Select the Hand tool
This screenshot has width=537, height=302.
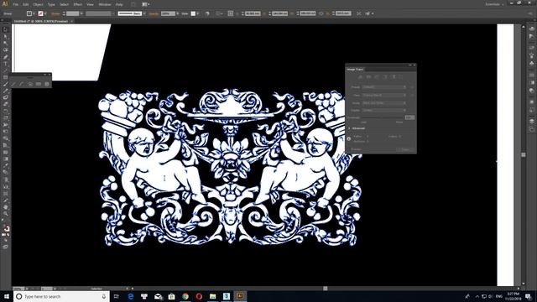[x=5, y=207]
